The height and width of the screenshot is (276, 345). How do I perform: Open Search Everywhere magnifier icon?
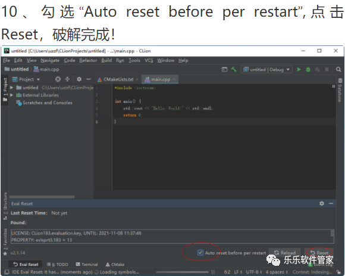[x=338, y=69]
